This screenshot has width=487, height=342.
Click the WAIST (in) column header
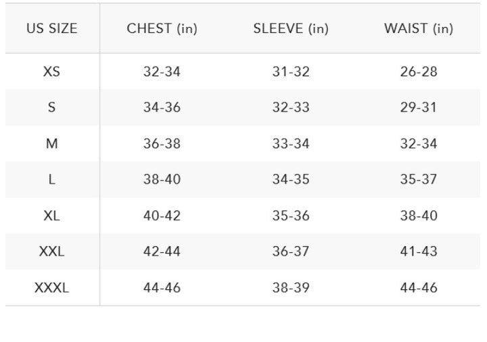pos(419,29)
